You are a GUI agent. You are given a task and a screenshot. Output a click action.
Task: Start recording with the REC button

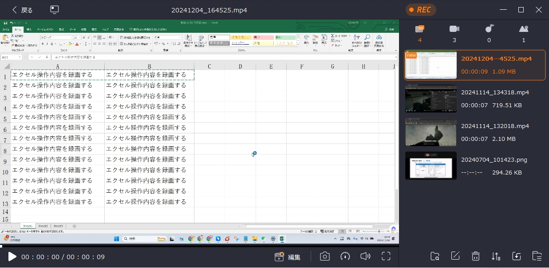420,10
